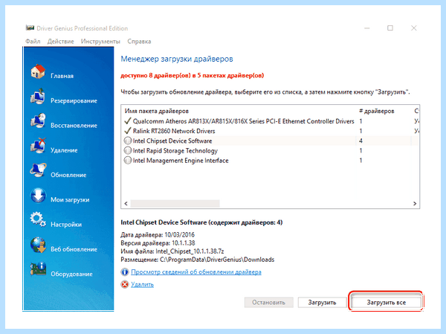The height and width of the screenshot is (334, 446).
Task: Open the Действие menu
Action: pos(61,42)
